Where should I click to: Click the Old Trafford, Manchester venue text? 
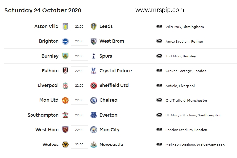186,100
